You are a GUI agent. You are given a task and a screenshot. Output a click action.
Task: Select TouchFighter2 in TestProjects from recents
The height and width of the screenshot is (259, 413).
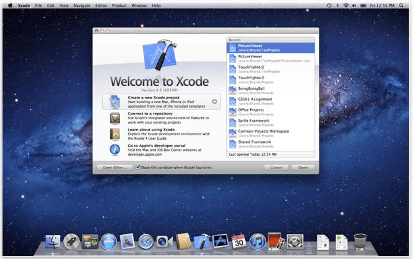click(271, 69)
